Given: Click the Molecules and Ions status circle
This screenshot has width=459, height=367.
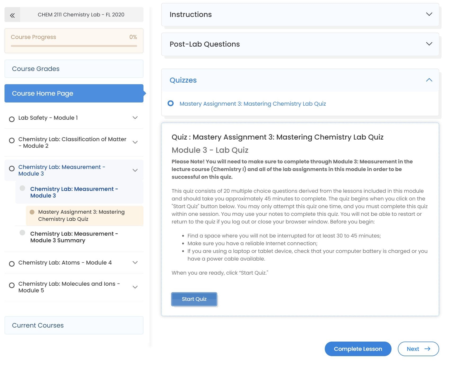Looking at the screenshot, I should (x=12, y=285).
